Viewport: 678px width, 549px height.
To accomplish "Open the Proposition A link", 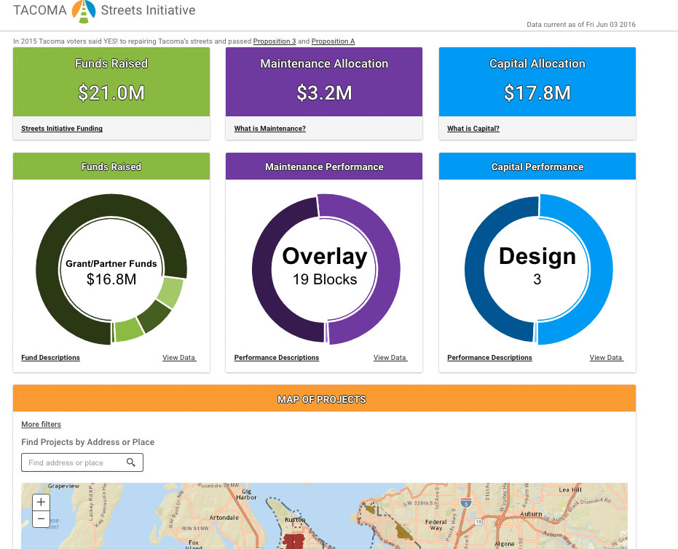I will (333, 41).
